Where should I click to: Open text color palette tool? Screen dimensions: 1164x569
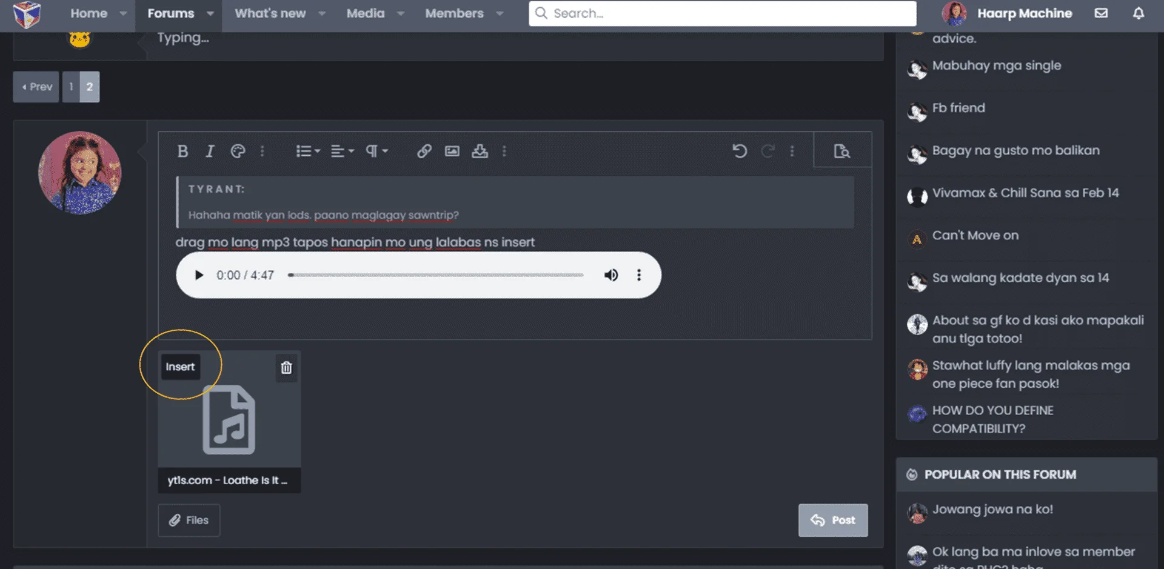(x=238, y=151)
